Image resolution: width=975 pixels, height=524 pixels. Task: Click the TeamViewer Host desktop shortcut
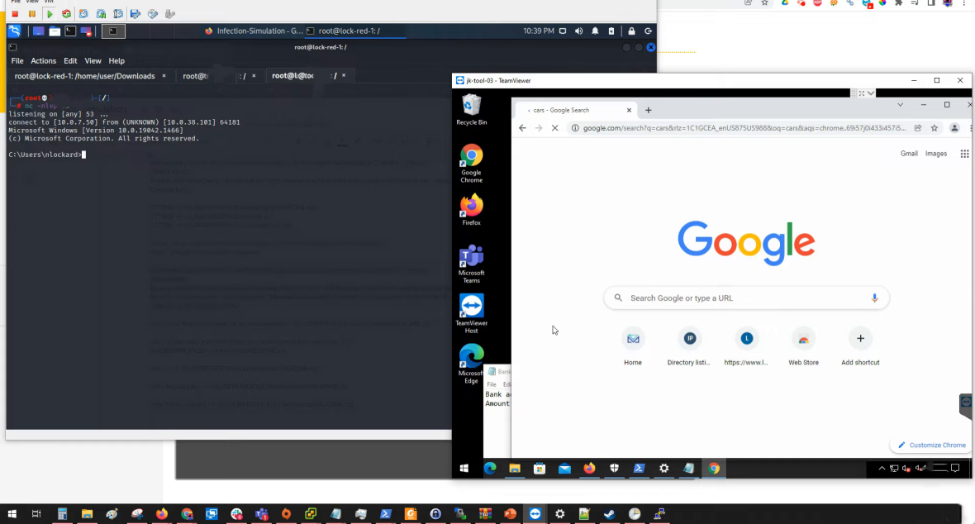pos(471,314)
